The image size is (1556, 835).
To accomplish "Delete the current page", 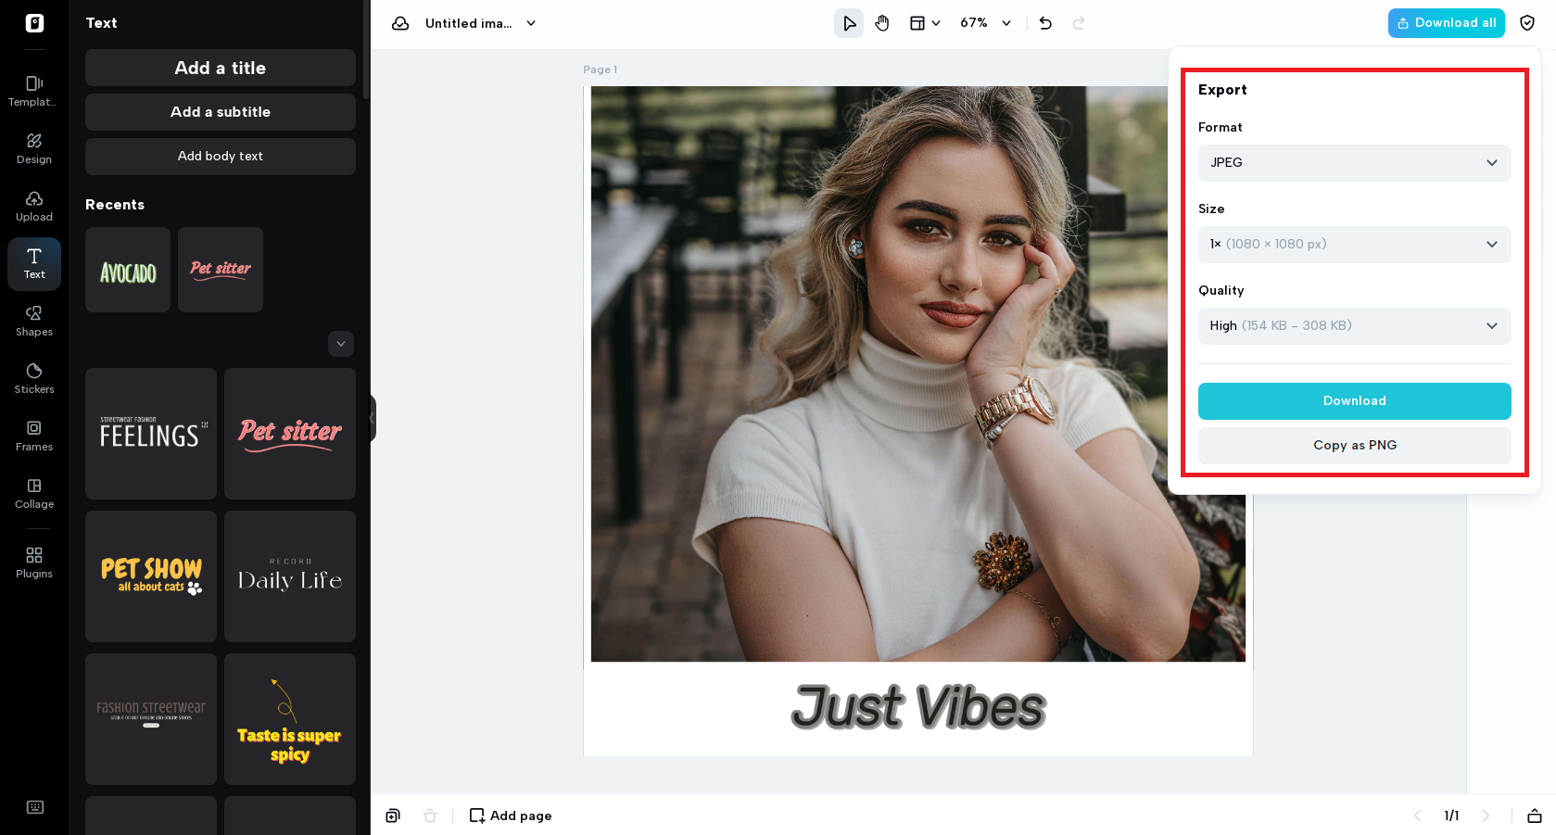I will pyautogui.click(x=429, y=816).
